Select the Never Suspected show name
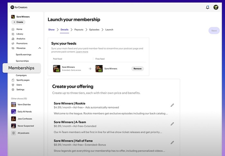Viewport: 225px width, 156px height. [x=26, y=126]
